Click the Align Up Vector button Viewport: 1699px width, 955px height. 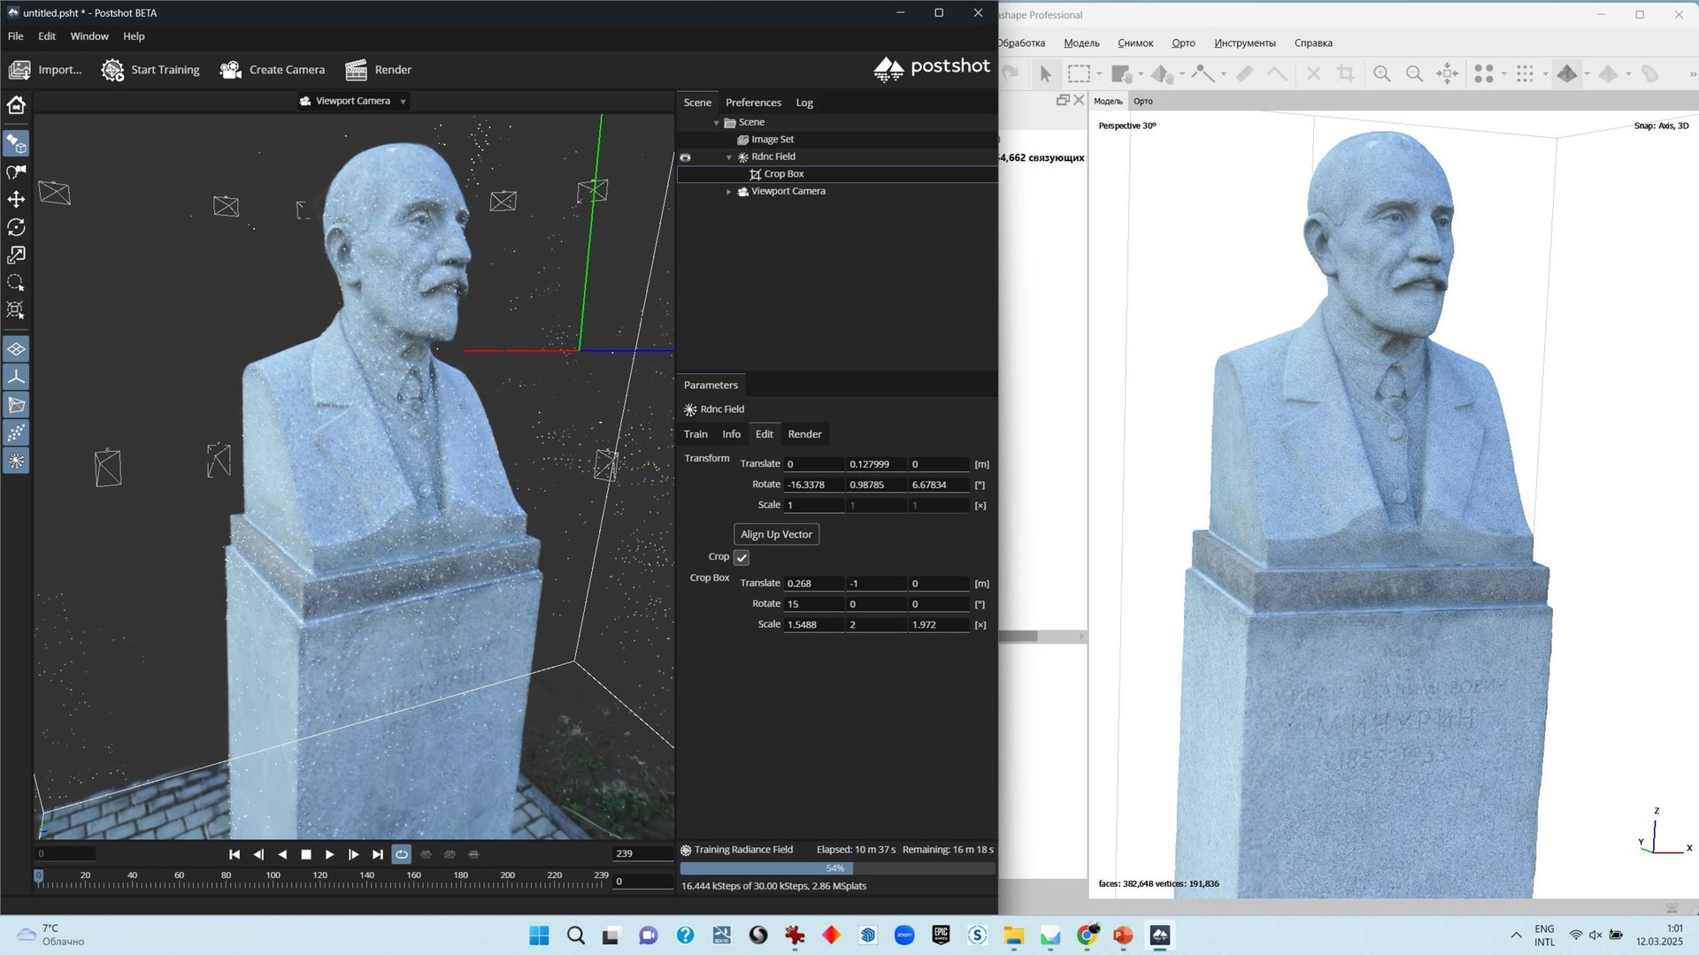tap(776, 534)
